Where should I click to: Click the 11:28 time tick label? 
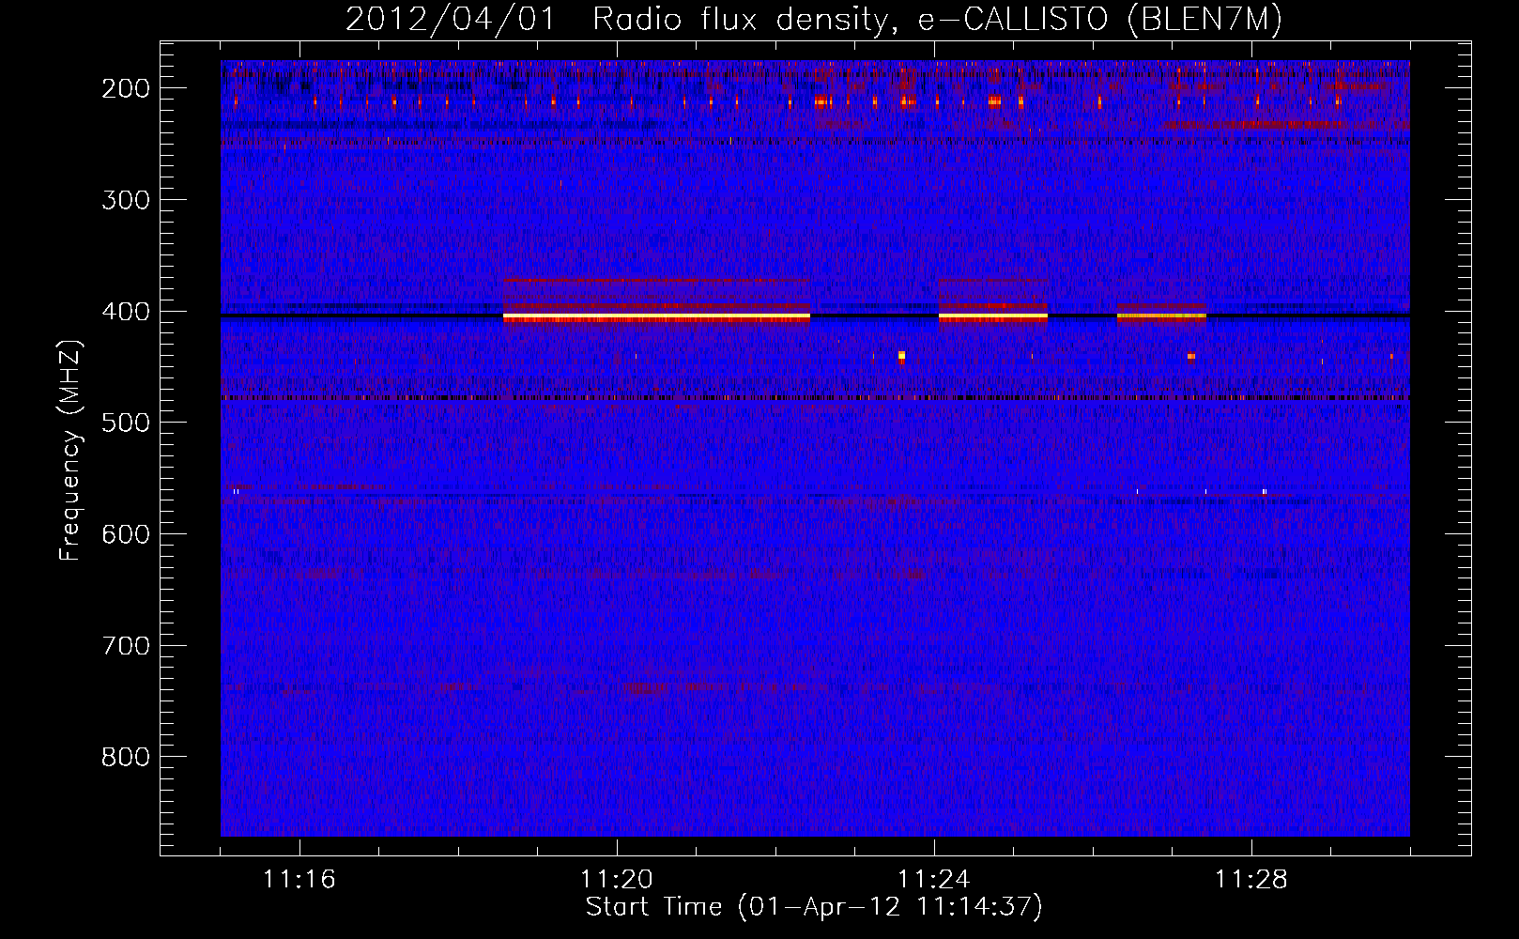[x=1251, y=880]
